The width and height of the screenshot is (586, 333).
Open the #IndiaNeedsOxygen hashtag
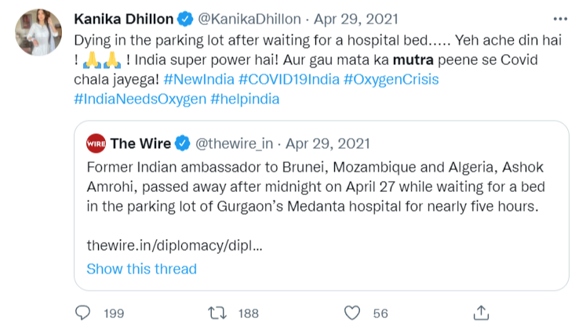point(139,100)
